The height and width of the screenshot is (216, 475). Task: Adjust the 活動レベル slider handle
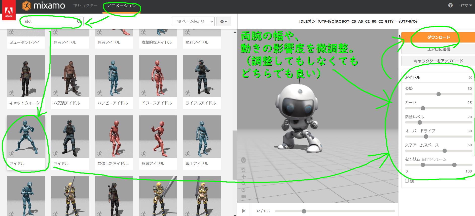420,122
